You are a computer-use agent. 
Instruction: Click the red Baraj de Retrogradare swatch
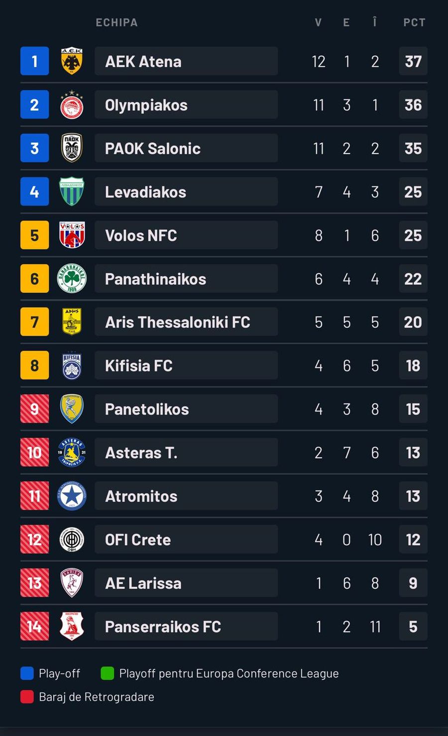point(27,697)
